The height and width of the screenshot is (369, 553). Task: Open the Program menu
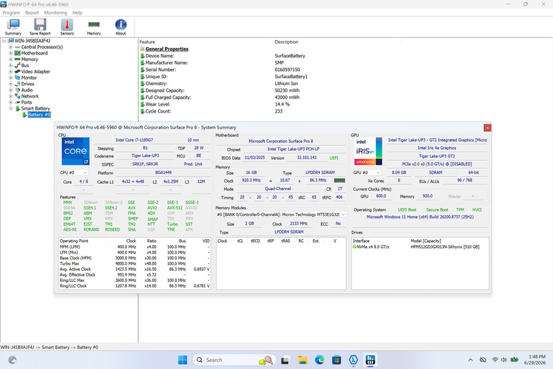[11, 12]
